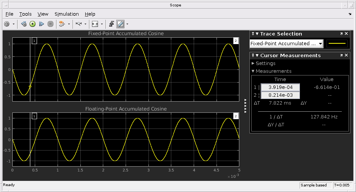Click the green Run simulation button
356x192 pixels.
[x=33, y=24]
